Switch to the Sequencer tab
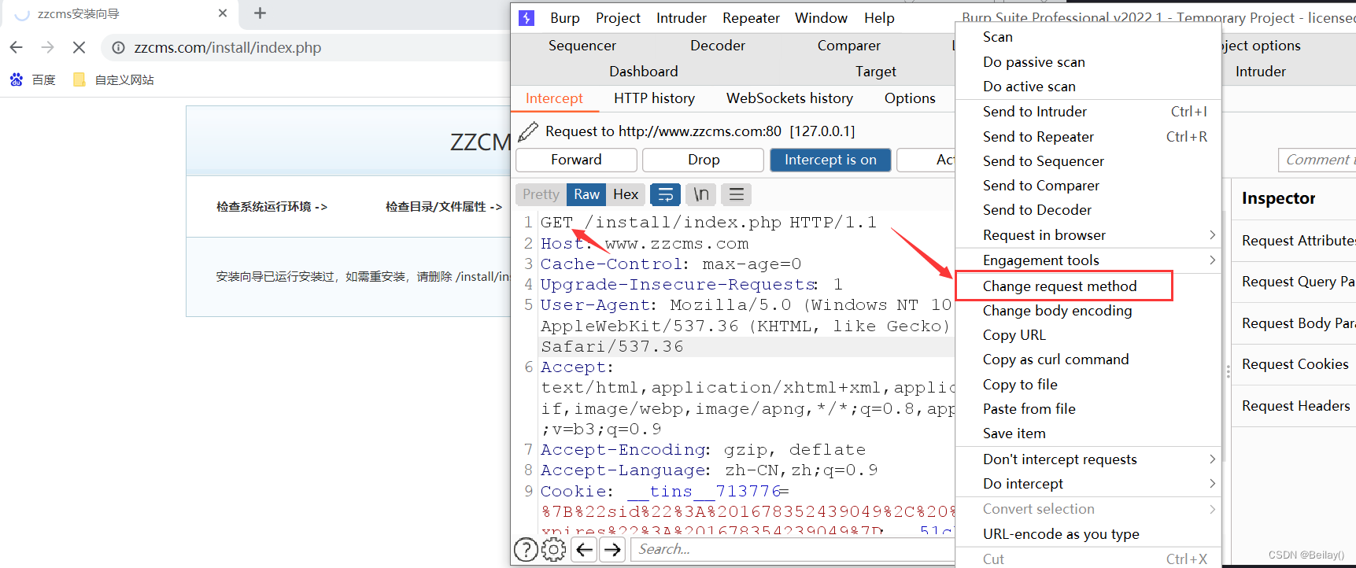This screenshot has width=1356, height=568. pyautogui.click(x=582, y=46)
